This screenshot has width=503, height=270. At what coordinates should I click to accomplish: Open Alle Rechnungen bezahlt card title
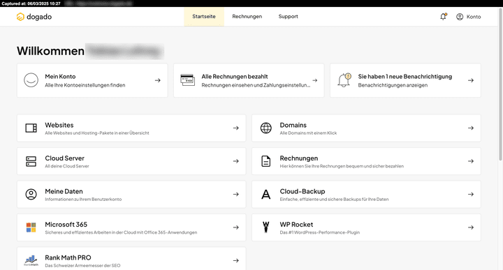pos(235,77)
